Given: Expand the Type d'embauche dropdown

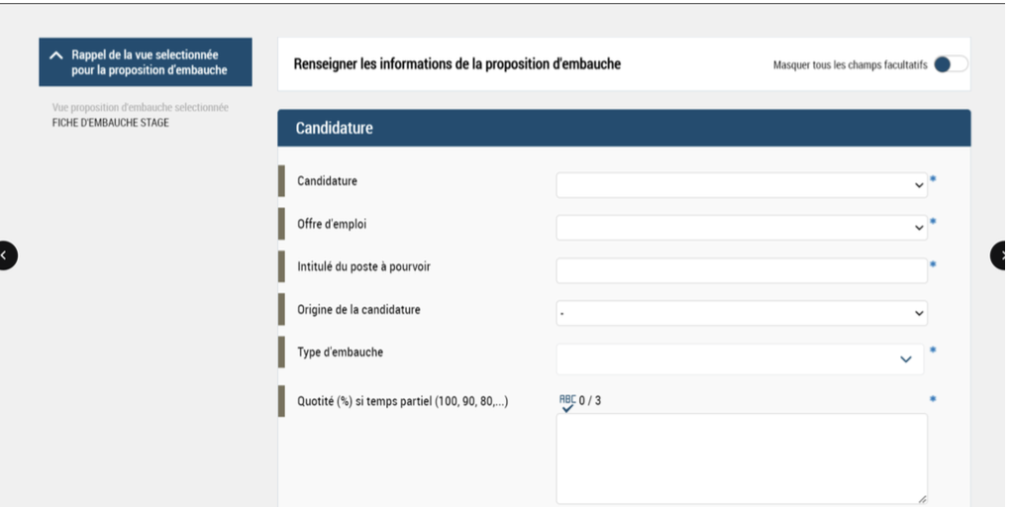Looking at the screenshot, I should click(739, 358).
